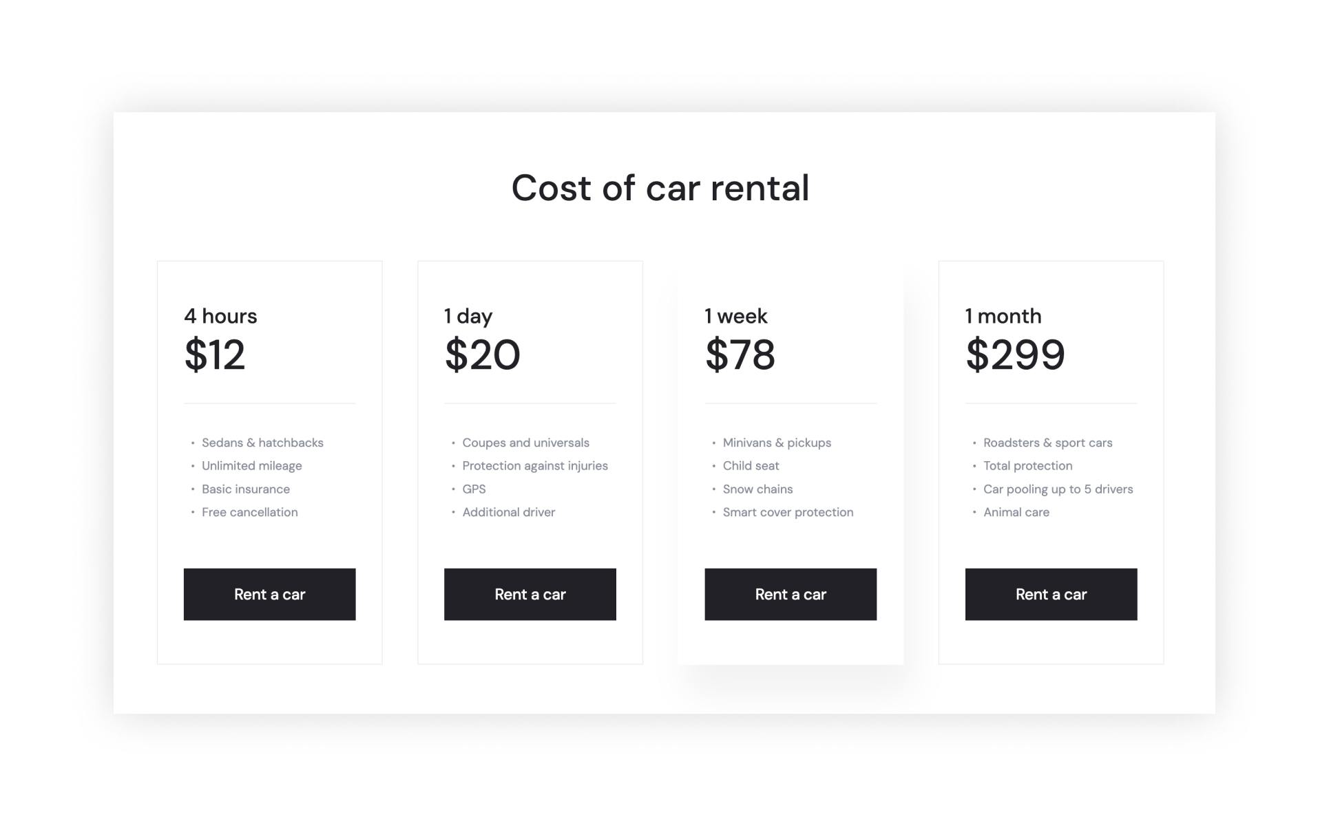The height and width of the screenshot is (826, 1329).
Task: Click Snow chains feature text
Action: point(757,489)
